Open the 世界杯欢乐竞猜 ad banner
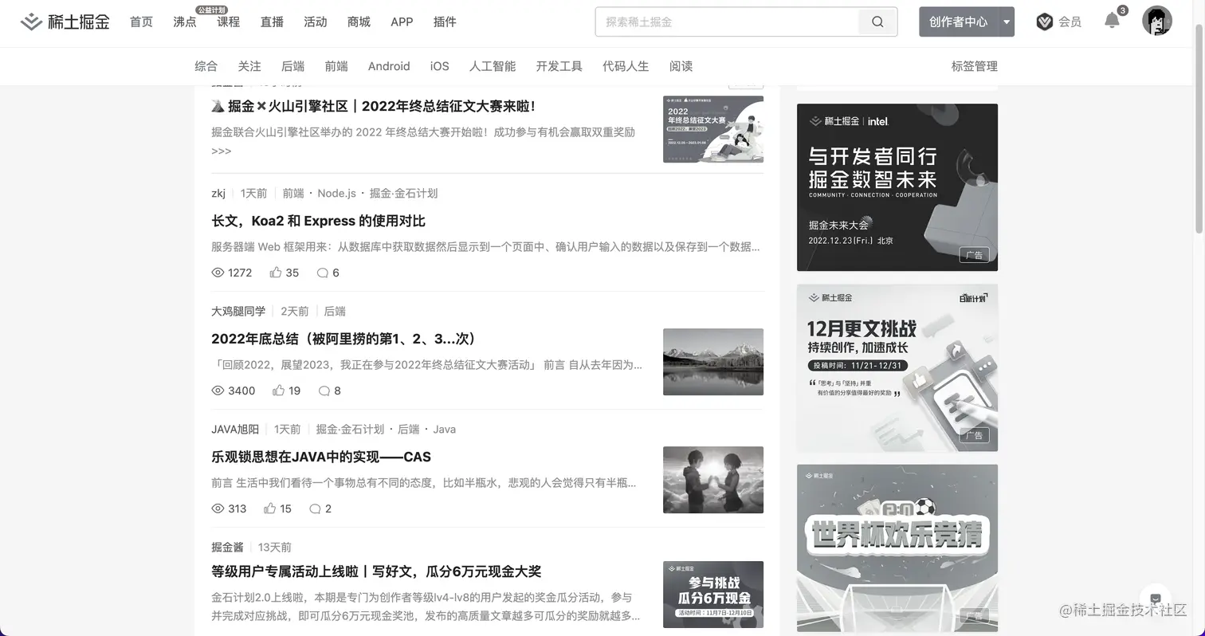 (x=897, y=548)
